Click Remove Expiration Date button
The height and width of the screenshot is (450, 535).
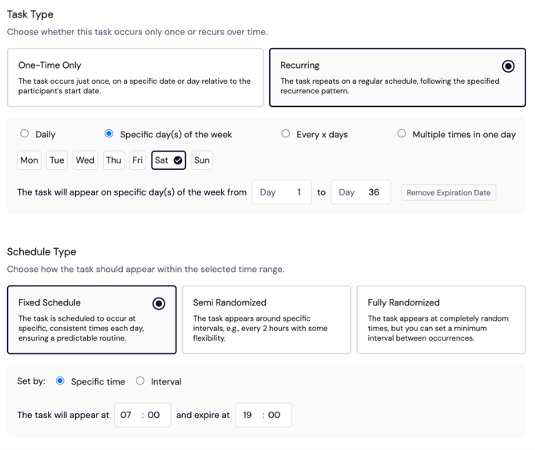pyautogui.click(x=448, y=192)
